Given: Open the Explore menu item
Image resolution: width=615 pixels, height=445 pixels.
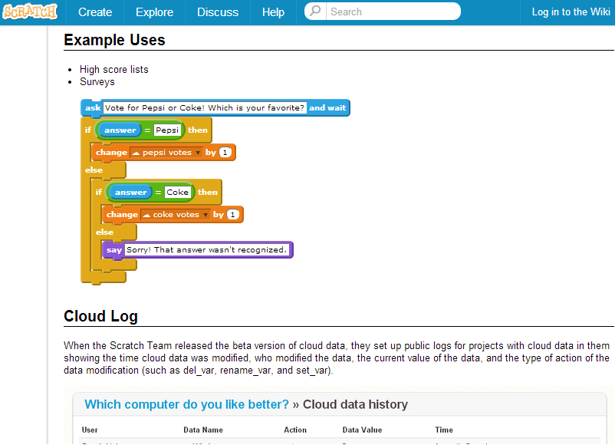Looking at the screenshot, I should click(155, 12).
